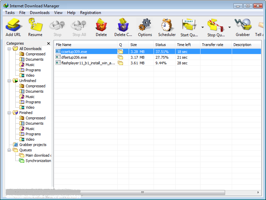Open the Start Queue dropdown arrow
Screen dimensions: 266x200
click(x=202, y=27)
